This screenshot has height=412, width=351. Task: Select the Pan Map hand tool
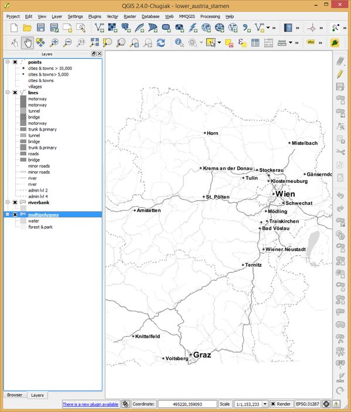tap(28, 43)
